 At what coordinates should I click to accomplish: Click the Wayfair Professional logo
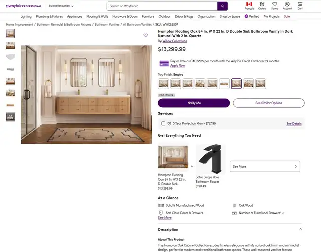point(23,6)
